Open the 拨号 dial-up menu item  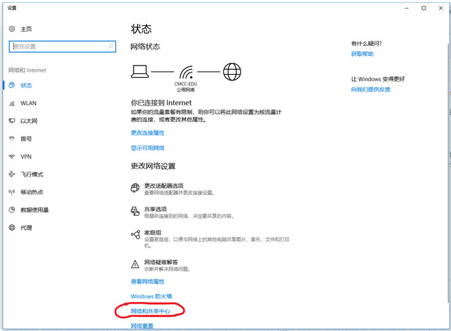(x=26, y=139)
